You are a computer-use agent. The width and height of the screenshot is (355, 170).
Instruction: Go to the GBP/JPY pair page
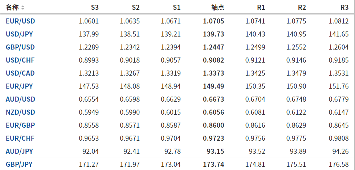click(19, 165)
